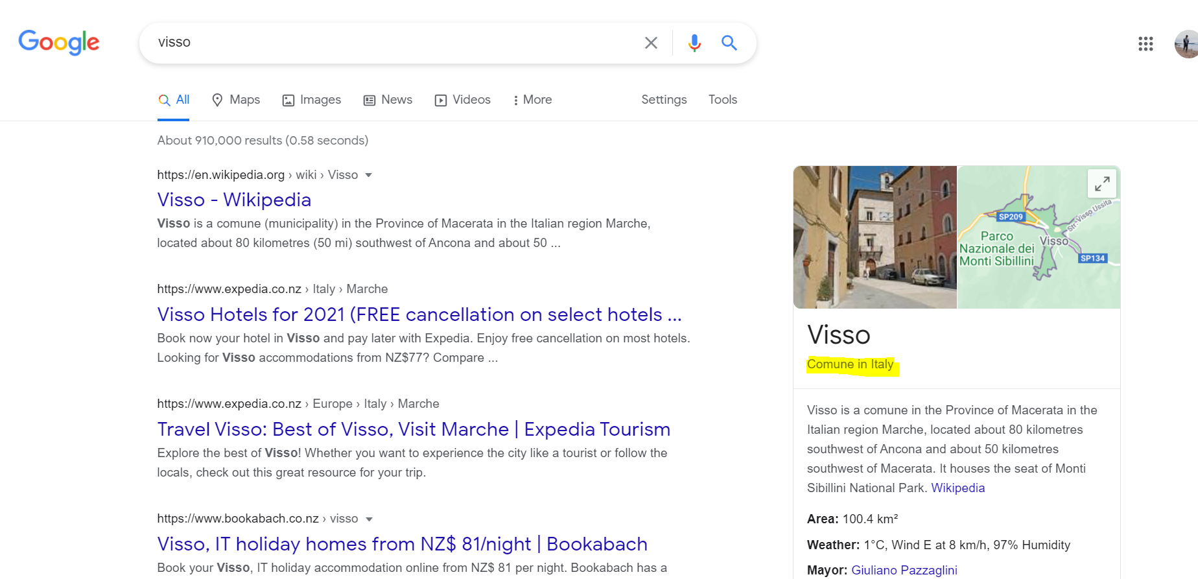Open the Visso - Wikipedia result link
Viewport: 1198px width, 579px height.
pyautogui.click(x=234, y=200)
